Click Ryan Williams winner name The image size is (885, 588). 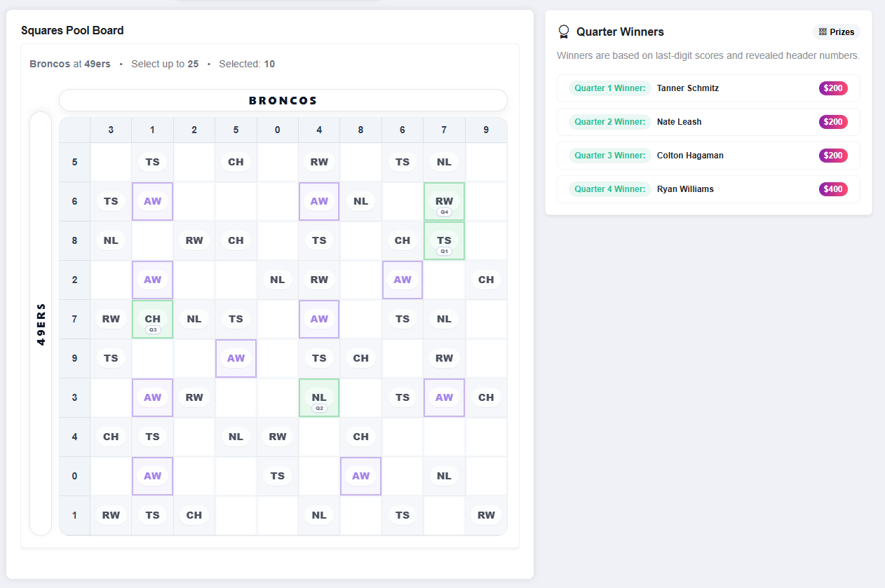[685, 189]
